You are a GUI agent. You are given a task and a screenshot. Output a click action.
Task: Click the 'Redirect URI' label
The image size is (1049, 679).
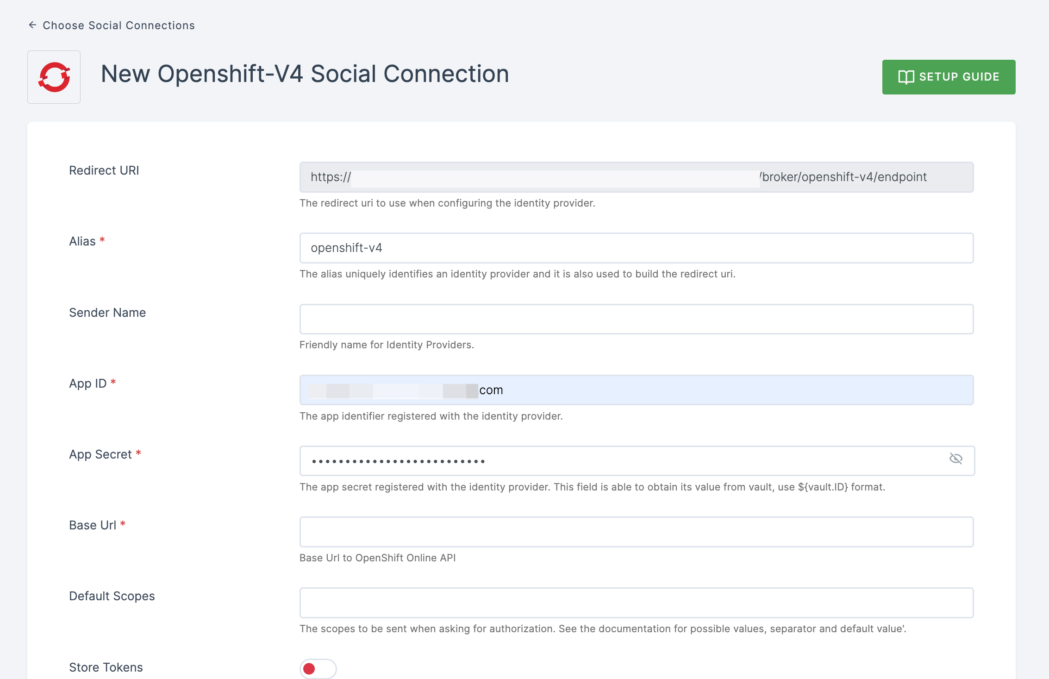click(104, 170)
